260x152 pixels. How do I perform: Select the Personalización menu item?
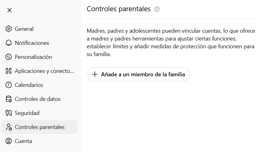click(x=33, y=57)
